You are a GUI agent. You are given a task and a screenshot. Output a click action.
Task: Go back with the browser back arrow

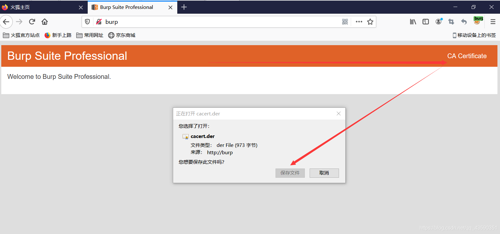tap(6, 22)
